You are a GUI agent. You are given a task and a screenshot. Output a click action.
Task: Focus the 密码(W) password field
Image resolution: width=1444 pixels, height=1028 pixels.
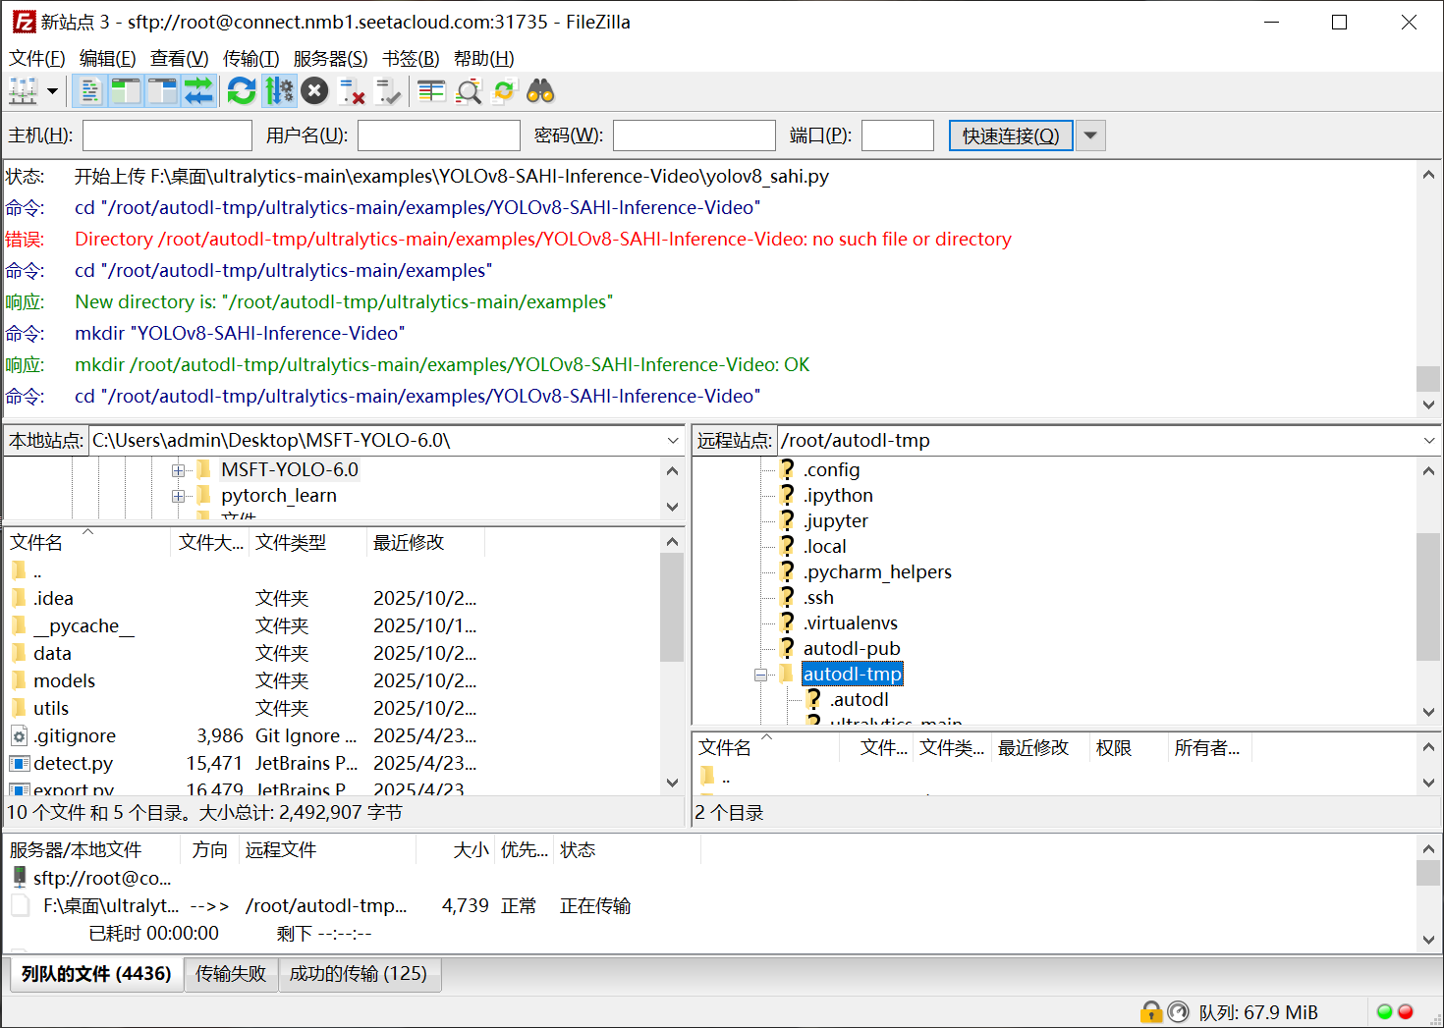(x=694, y=135)
